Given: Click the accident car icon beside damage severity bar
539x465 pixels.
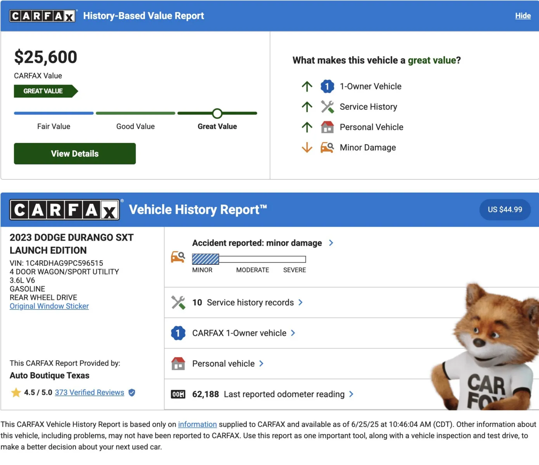Looking at the screenshot, I should coord(178,257).
